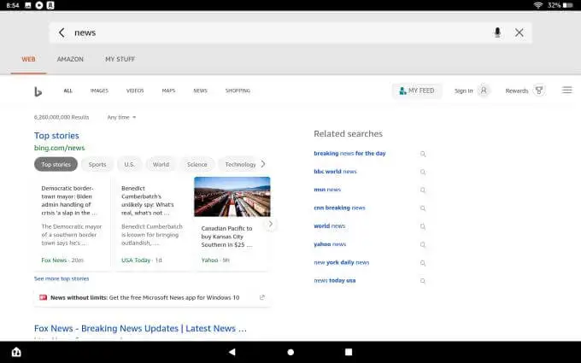Select the World chip

point(161,164)
